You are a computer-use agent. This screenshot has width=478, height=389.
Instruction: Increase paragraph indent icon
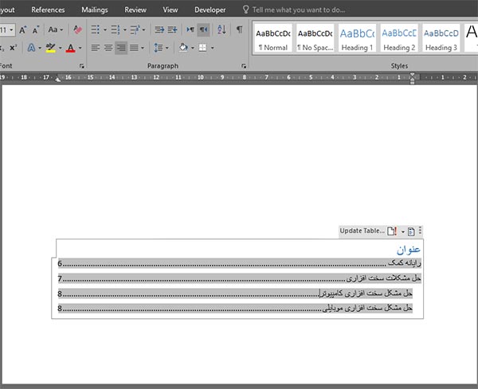[x=172, y=29]
